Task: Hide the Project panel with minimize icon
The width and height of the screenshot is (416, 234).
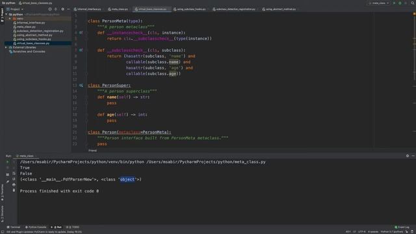Action: [68, 9]
